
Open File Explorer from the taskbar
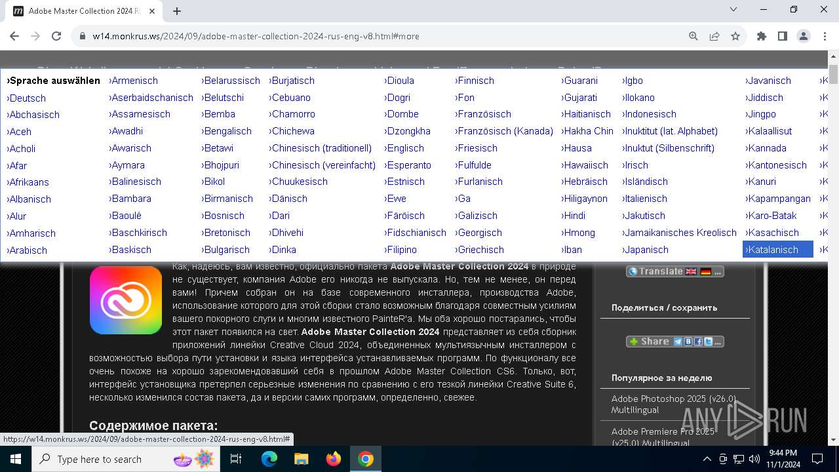(302, 459)
